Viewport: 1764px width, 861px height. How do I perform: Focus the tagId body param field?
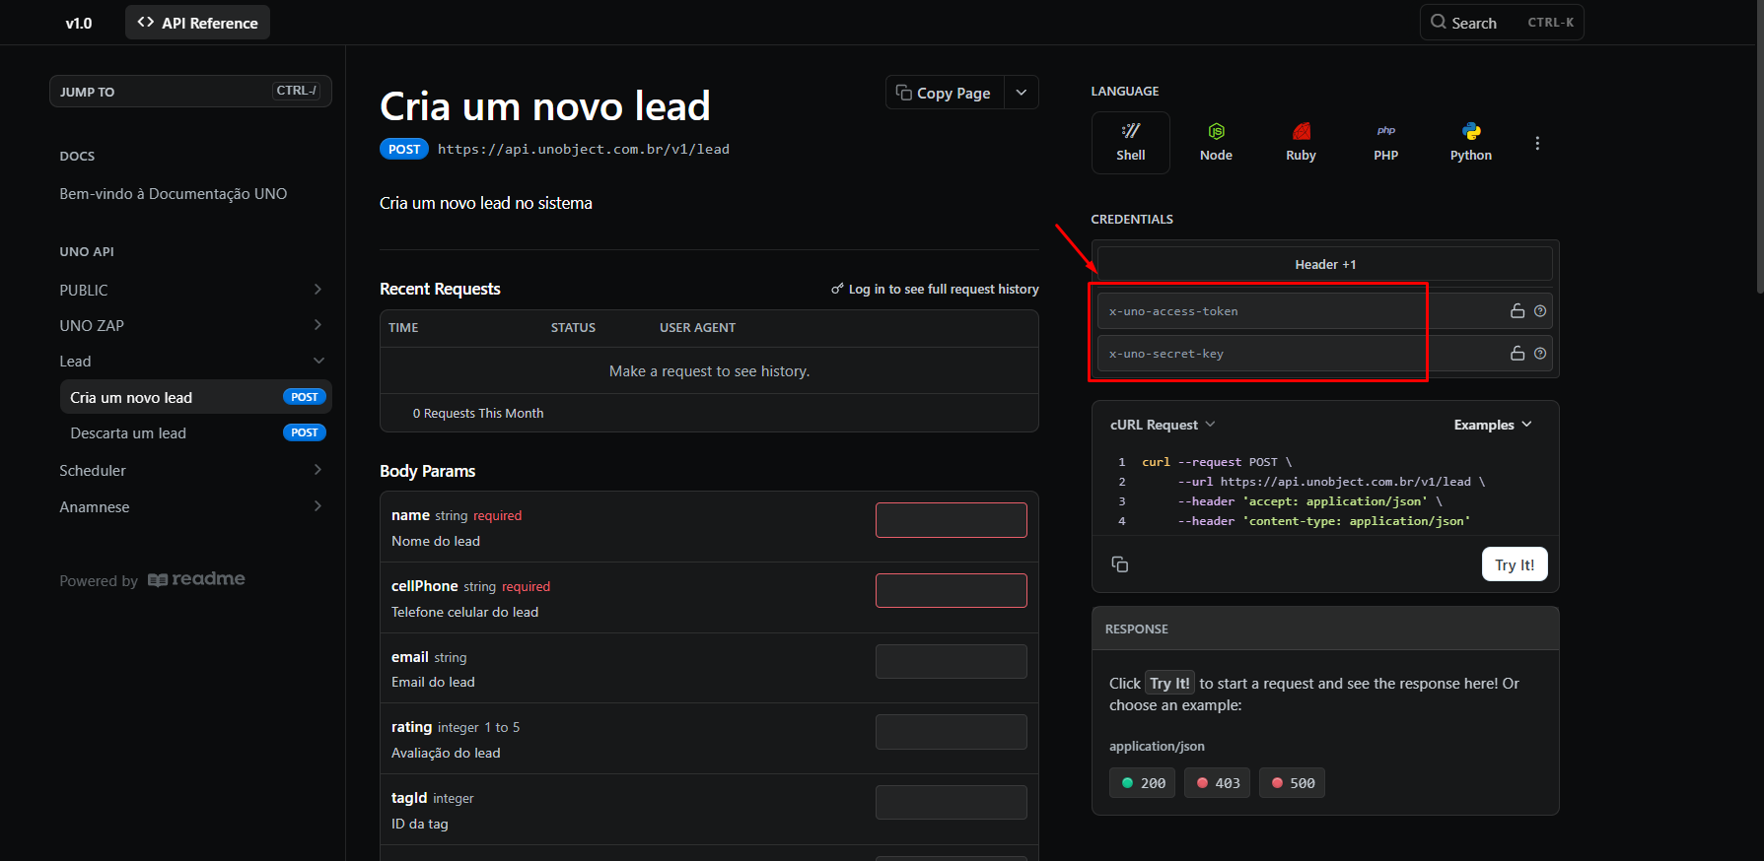952,802
